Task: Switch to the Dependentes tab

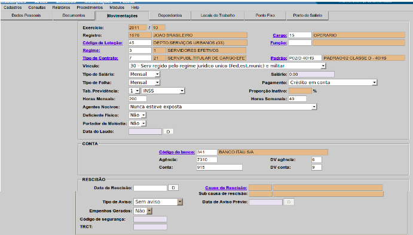Action: pyautogui.click(x=170, y=16)
